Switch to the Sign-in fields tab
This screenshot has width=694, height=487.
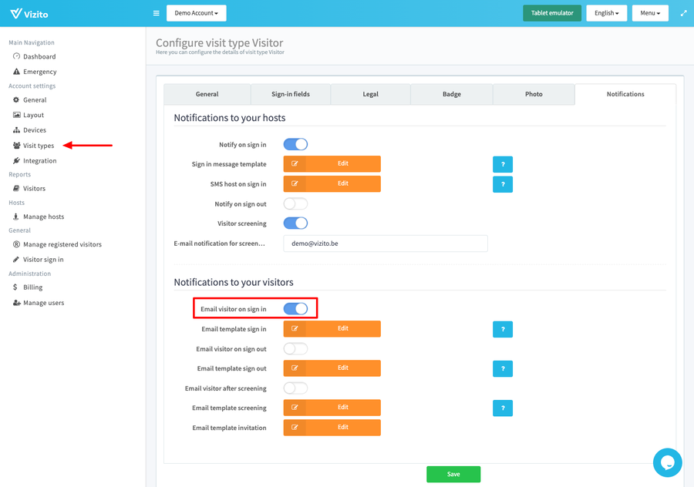291,94
